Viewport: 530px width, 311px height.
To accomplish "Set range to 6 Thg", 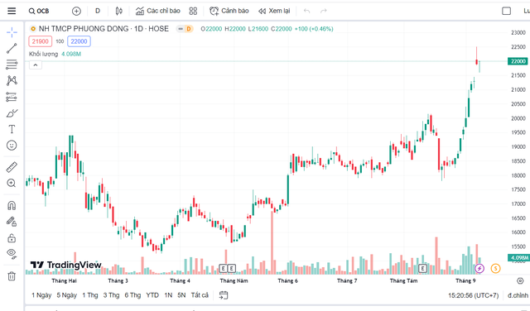I will [132, 295].
